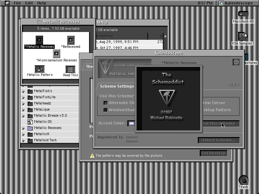Click the warning triangle icon beside pattern message
The image size is (259, 194).
[x=92, y=156]
